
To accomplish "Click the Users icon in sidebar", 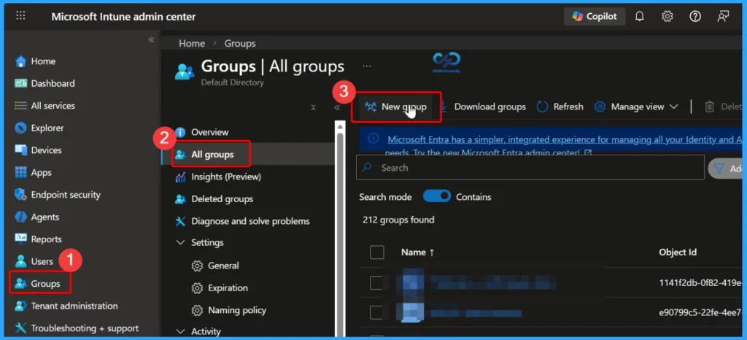I will coord(20,261).
